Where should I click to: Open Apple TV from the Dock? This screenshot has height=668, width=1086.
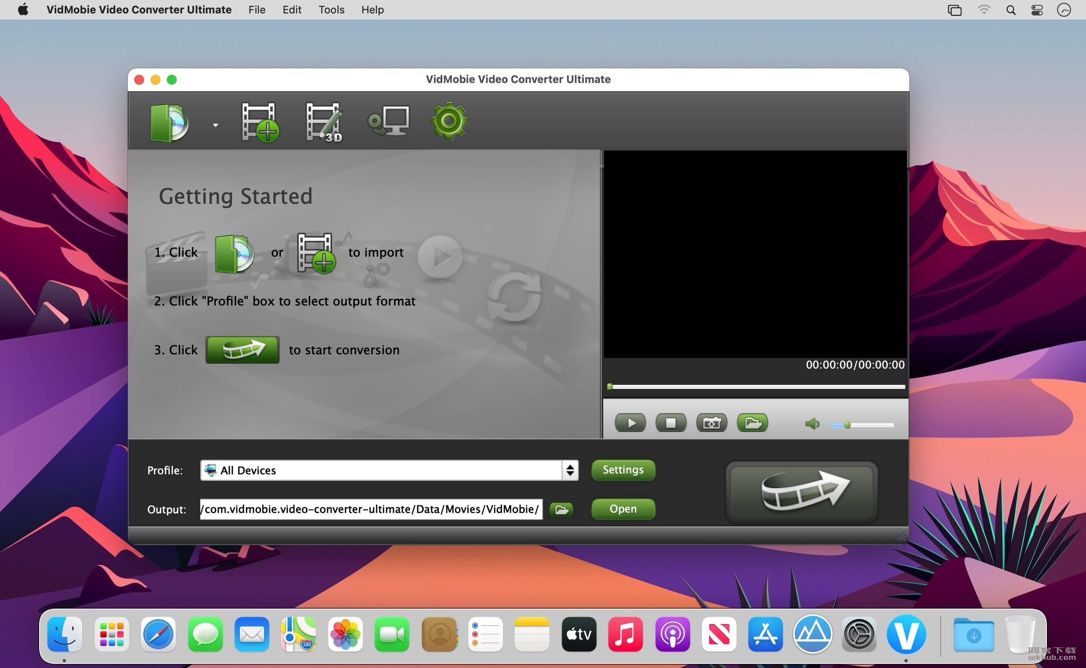tap(578, 634)
